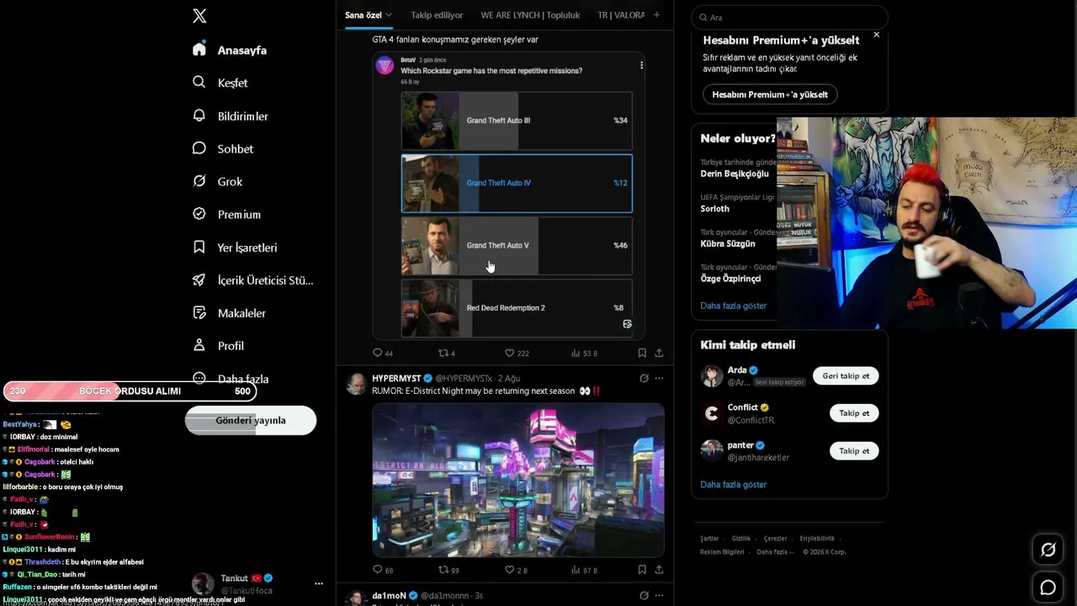The width and height of the screenshot is (1077, 606).
Task: Close the Premium+ upgrade promo card
Action: [876, 35]
